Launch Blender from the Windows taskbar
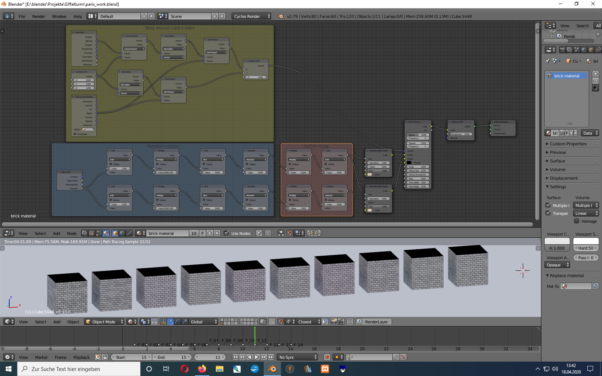 pos(272,369)
